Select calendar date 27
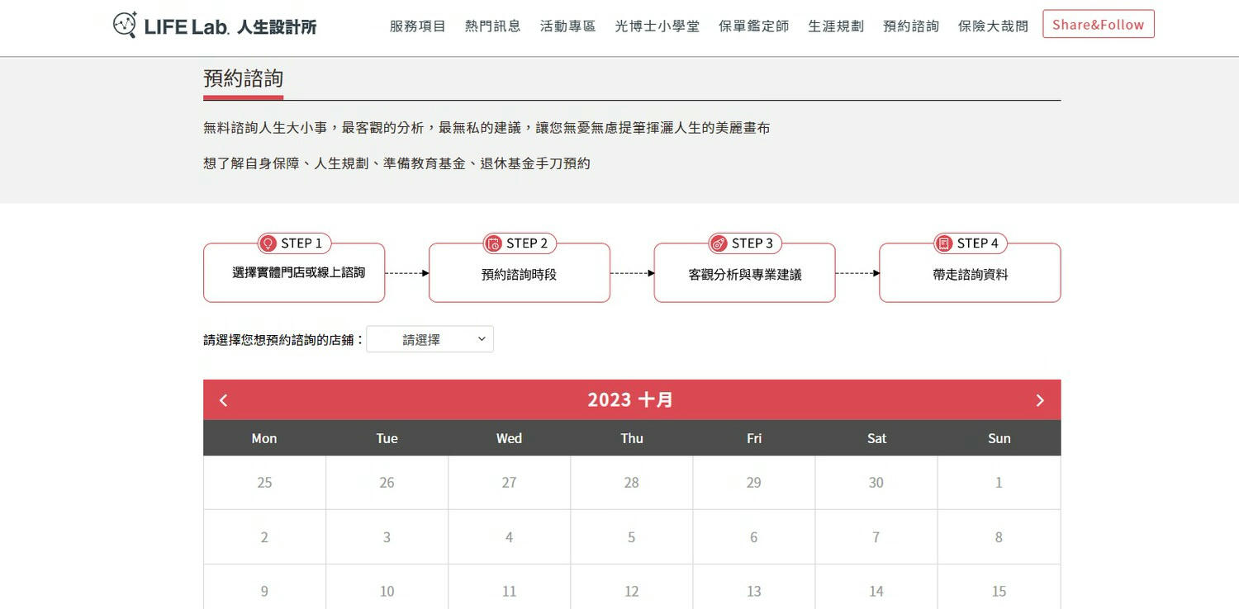The image size is (1239, 609). pyautogui.click(x=509, y=483)
